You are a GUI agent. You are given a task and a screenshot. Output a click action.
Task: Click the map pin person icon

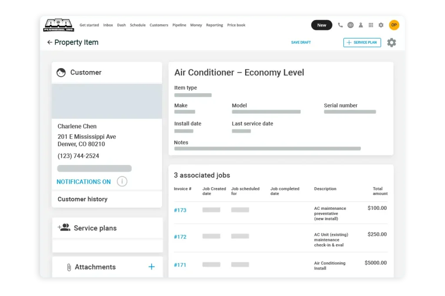coord(361,25)
